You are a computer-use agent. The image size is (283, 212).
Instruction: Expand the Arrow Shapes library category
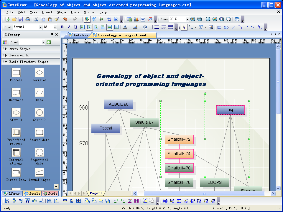pos(20,49)
